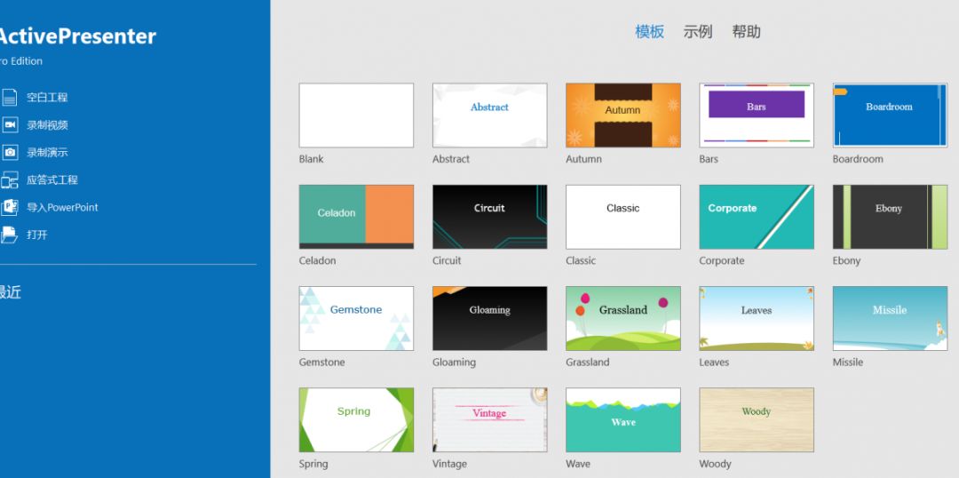Pick the Missile template thumbnail
Image resolution: width=959 pixels, height=478 pixels.
tap(889, 318)
